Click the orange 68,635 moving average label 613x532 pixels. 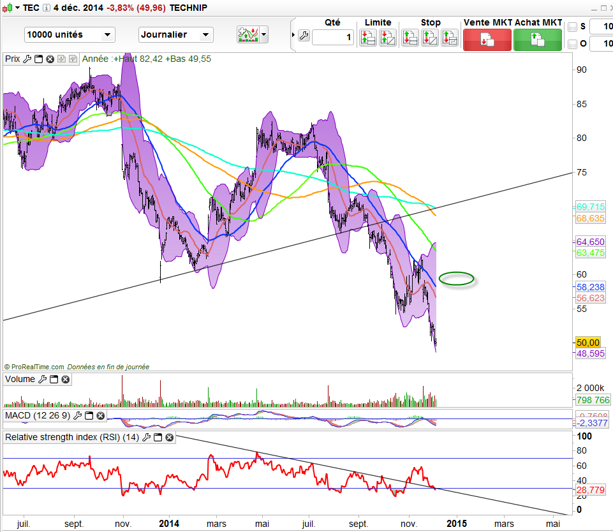point(590,218)
